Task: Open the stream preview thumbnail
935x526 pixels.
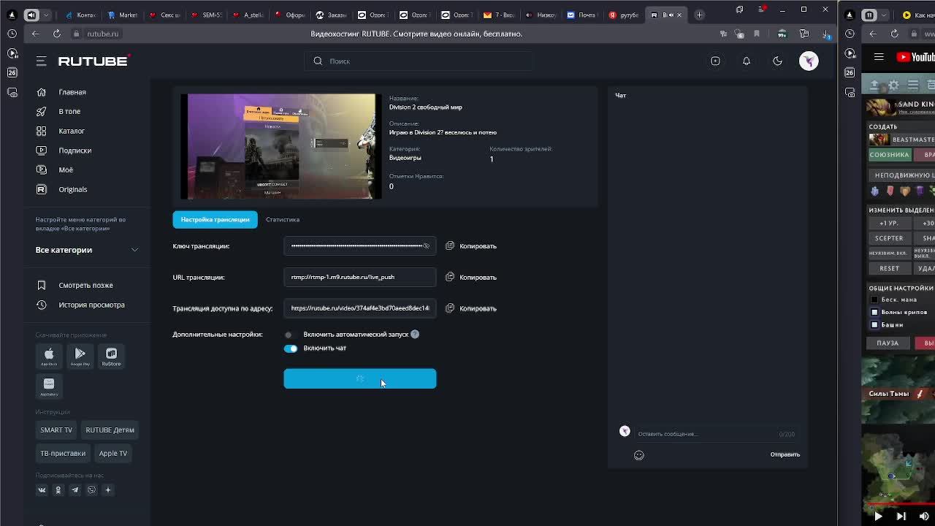Action: [x=281, y=146]
